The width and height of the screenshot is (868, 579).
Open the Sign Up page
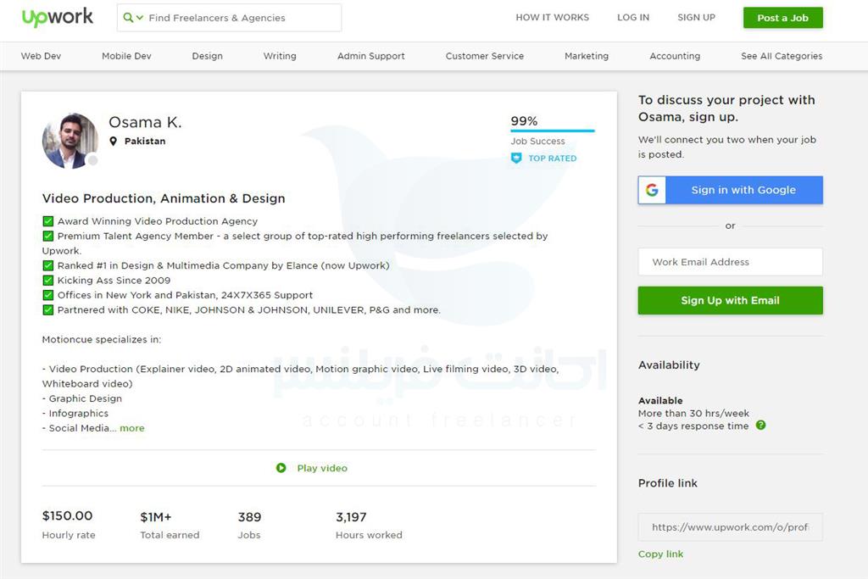tap(696, 17)
